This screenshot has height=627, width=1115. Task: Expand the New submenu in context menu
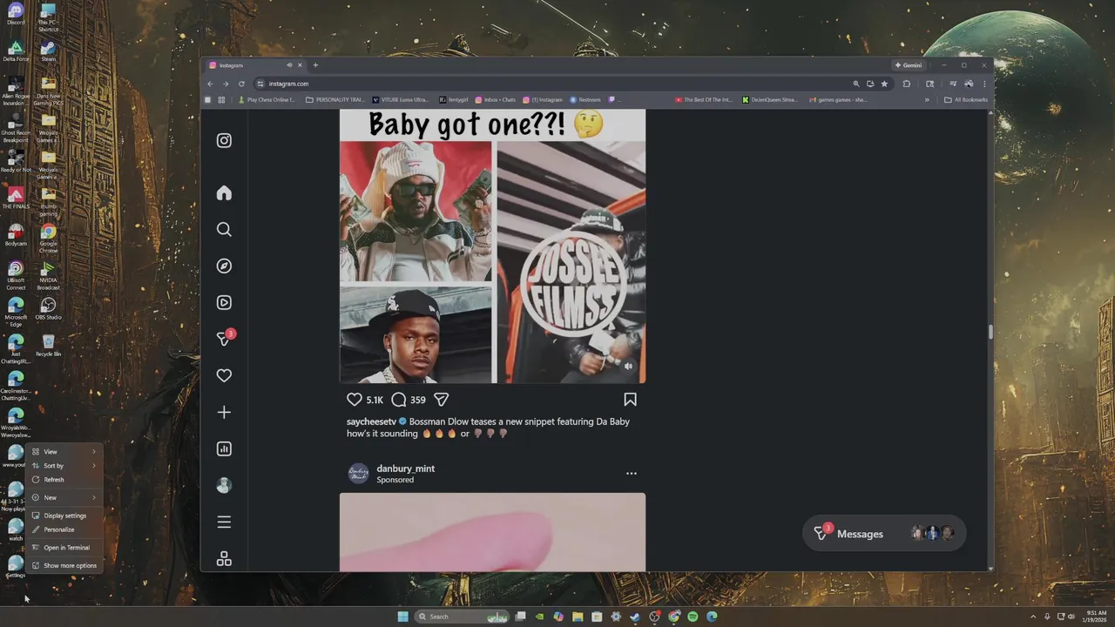pos(64,498)
